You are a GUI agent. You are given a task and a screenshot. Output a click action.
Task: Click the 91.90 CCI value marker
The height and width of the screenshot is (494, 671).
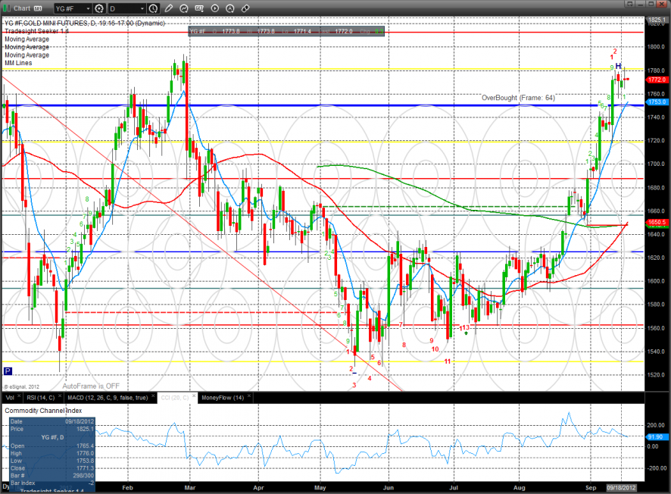coord(657,437)
